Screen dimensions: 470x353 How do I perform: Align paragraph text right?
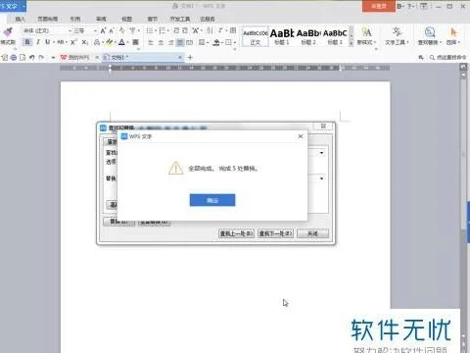170,42
